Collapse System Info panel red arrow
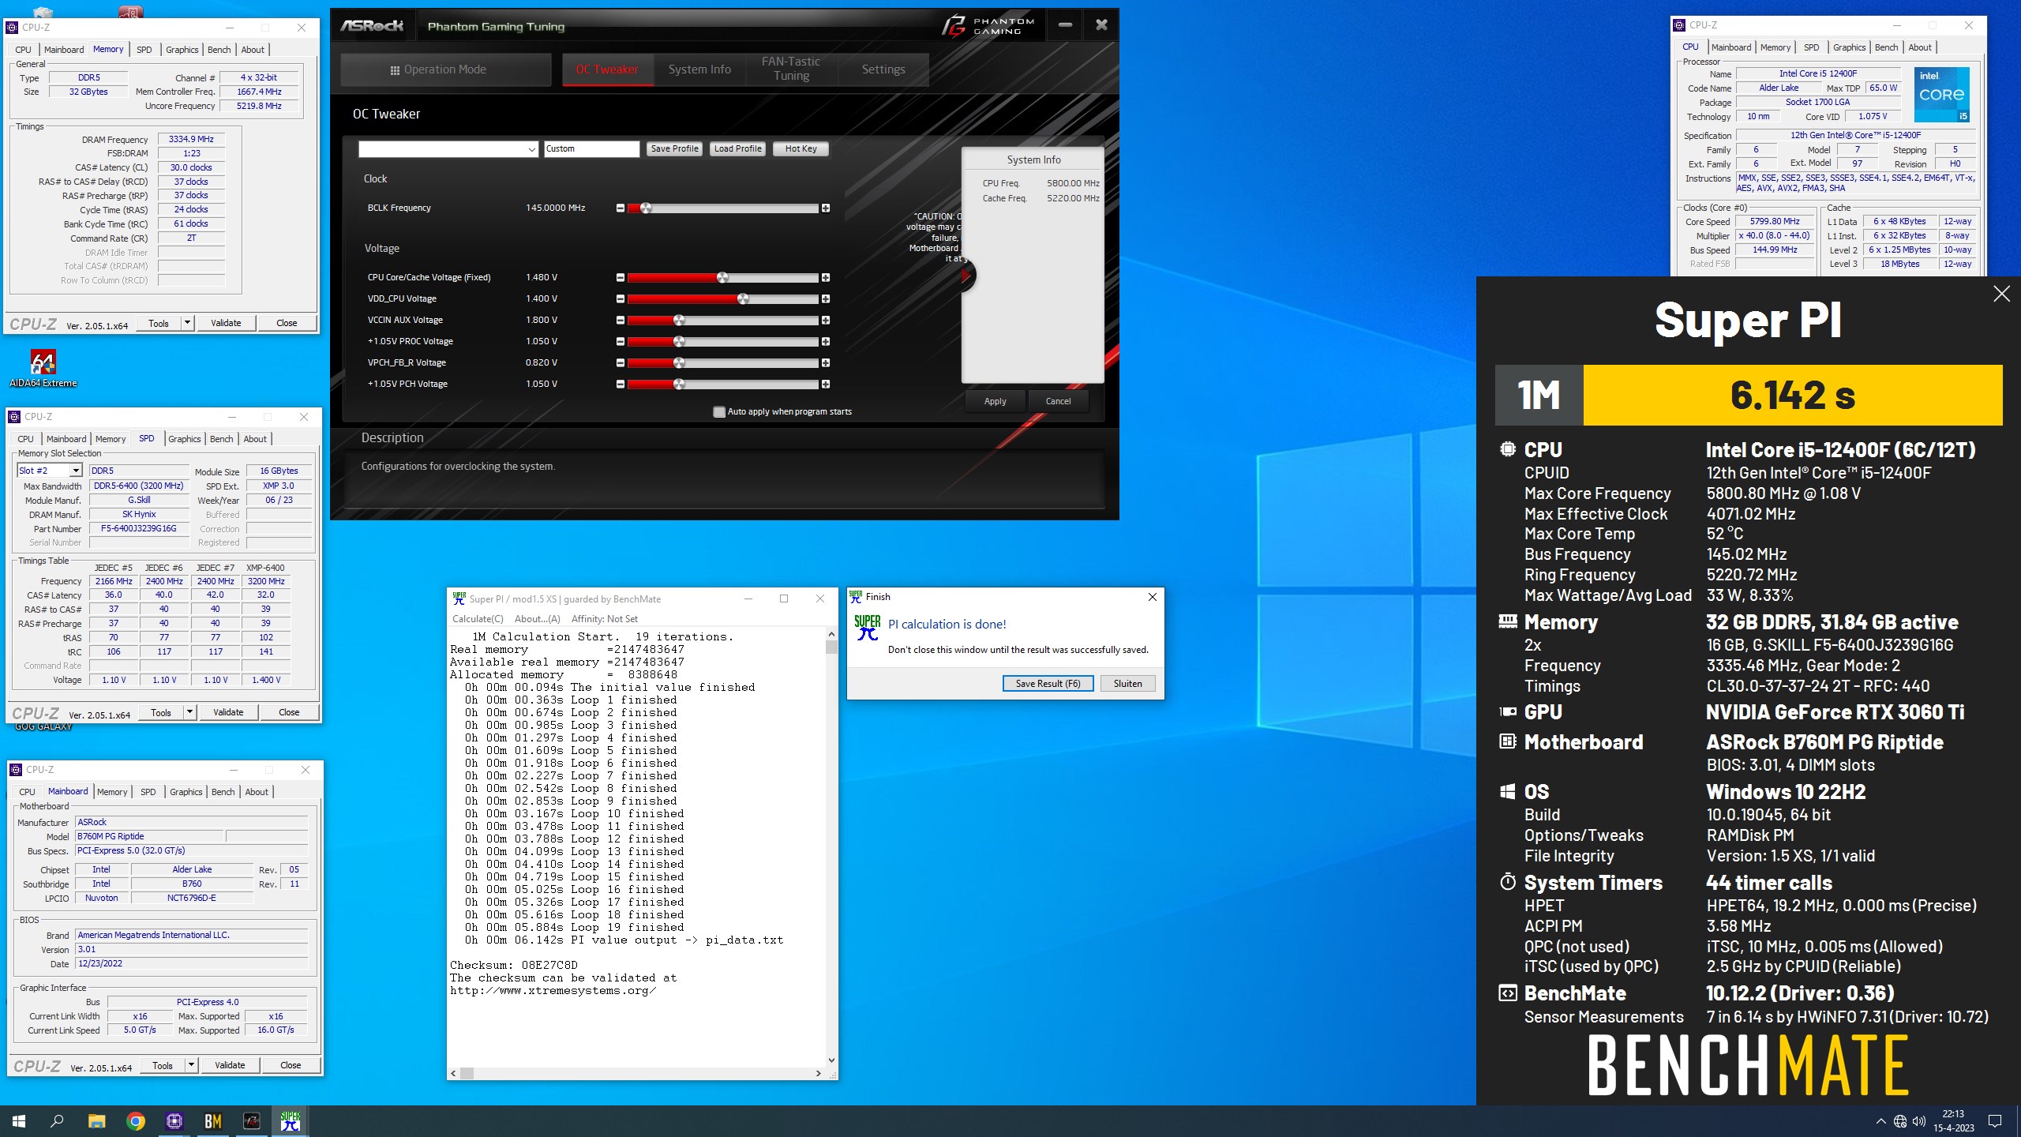The image size is (2021, 1137). (x=966, y=276)
